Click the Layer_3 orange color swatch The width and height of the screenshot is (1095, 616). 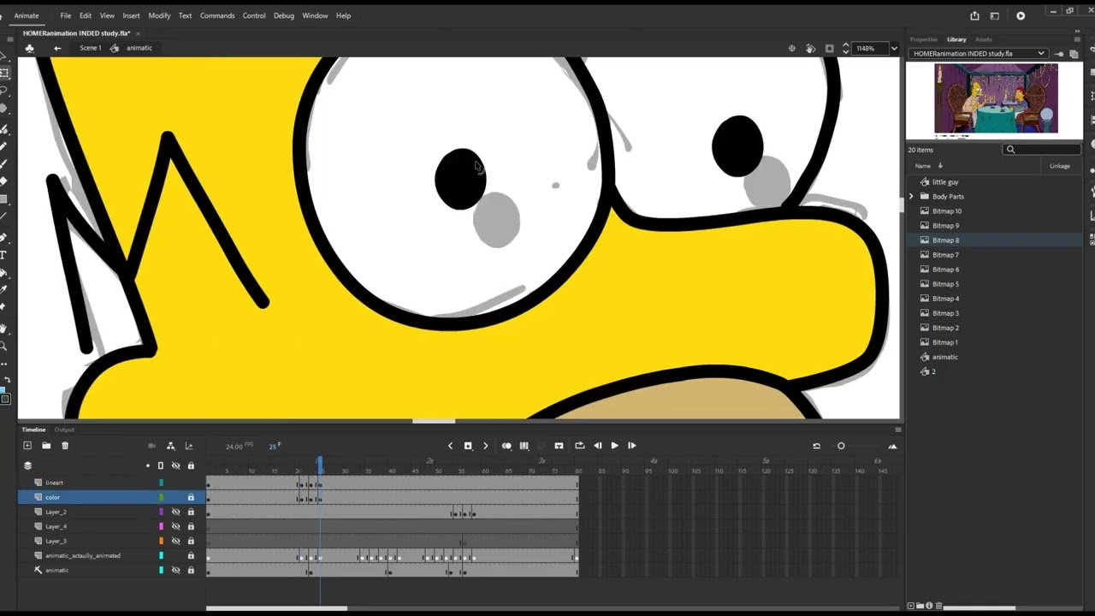click(161, 541)
